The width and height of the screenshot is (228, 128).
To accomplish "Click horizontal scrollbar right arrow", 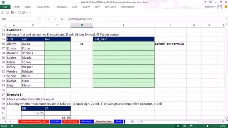I will (224, 122).
